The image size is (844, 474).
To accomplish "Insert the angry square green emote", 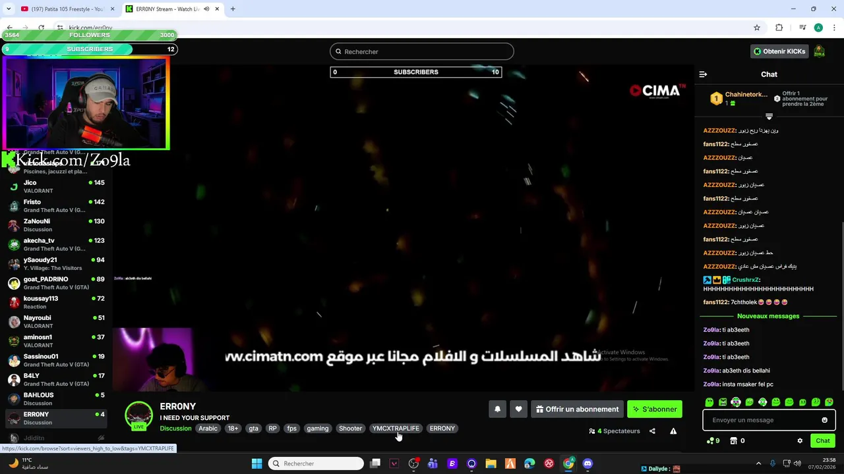I will [x=723, y=402].
